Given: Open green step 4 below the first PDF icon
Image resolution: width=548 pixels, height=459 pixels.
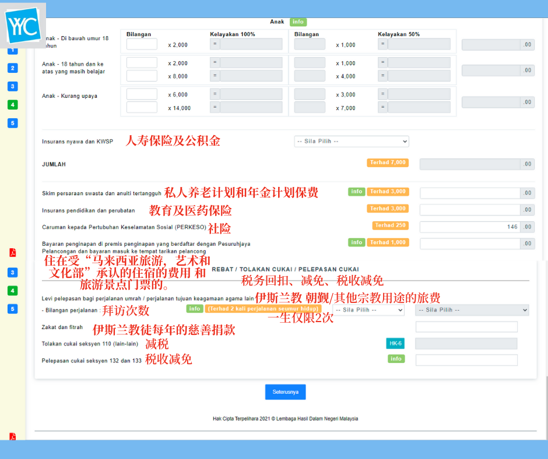Looking at the screenshot, I should [x=13, y=291].
